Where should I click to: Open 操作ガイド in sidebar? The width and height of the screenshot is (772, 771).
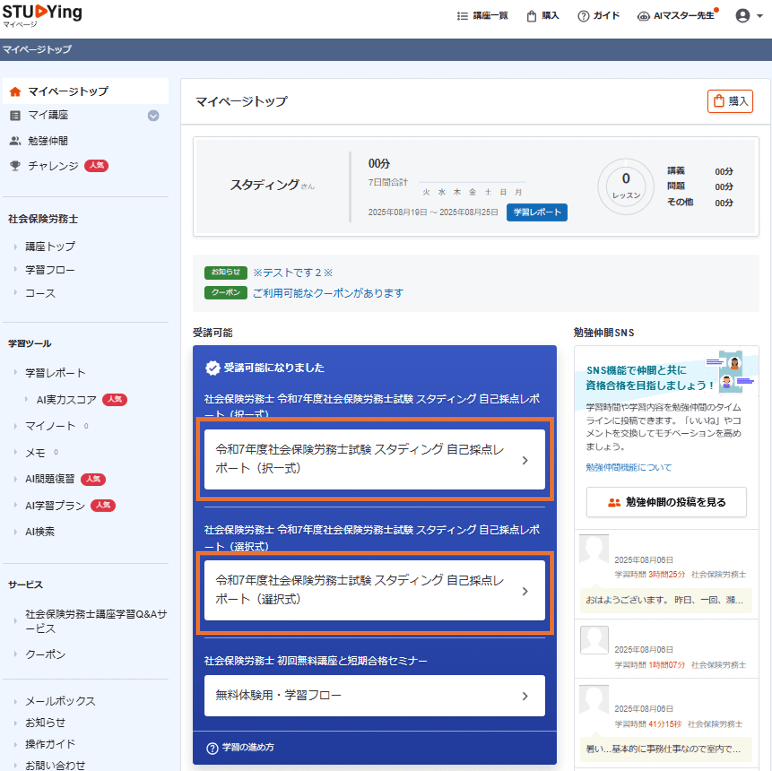click(x=50, y=744)
